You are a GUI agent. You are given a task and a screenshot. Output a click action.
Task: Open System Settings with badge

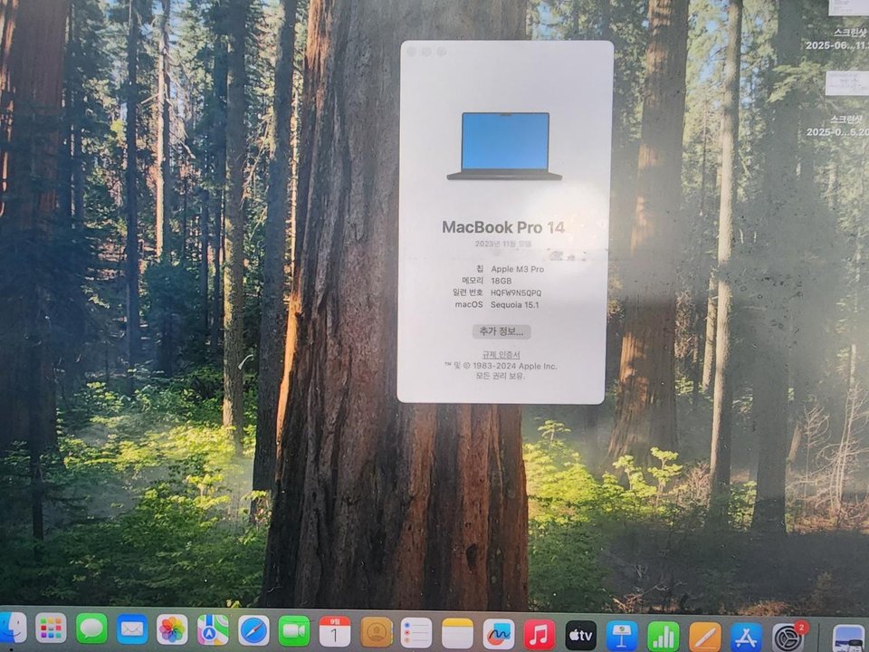[x=788, y=637]
